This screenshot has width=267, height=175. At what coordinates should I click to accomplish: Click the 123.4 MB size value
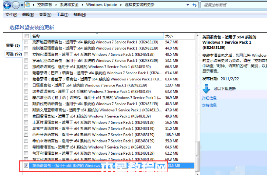[172, 85]
